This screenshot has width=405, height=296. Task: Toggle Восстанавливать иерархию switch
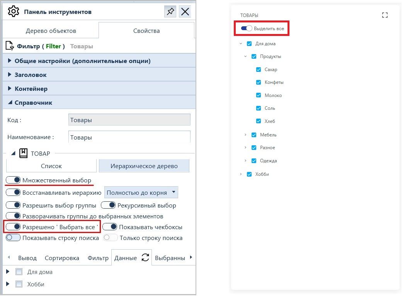tap(13, 192)
